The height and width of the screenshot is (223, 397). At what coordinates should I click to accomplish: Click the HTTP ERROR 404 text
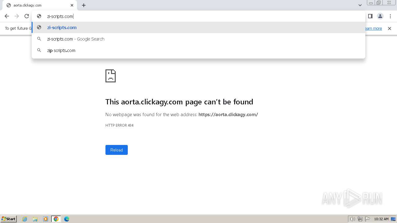coord(119,125)
